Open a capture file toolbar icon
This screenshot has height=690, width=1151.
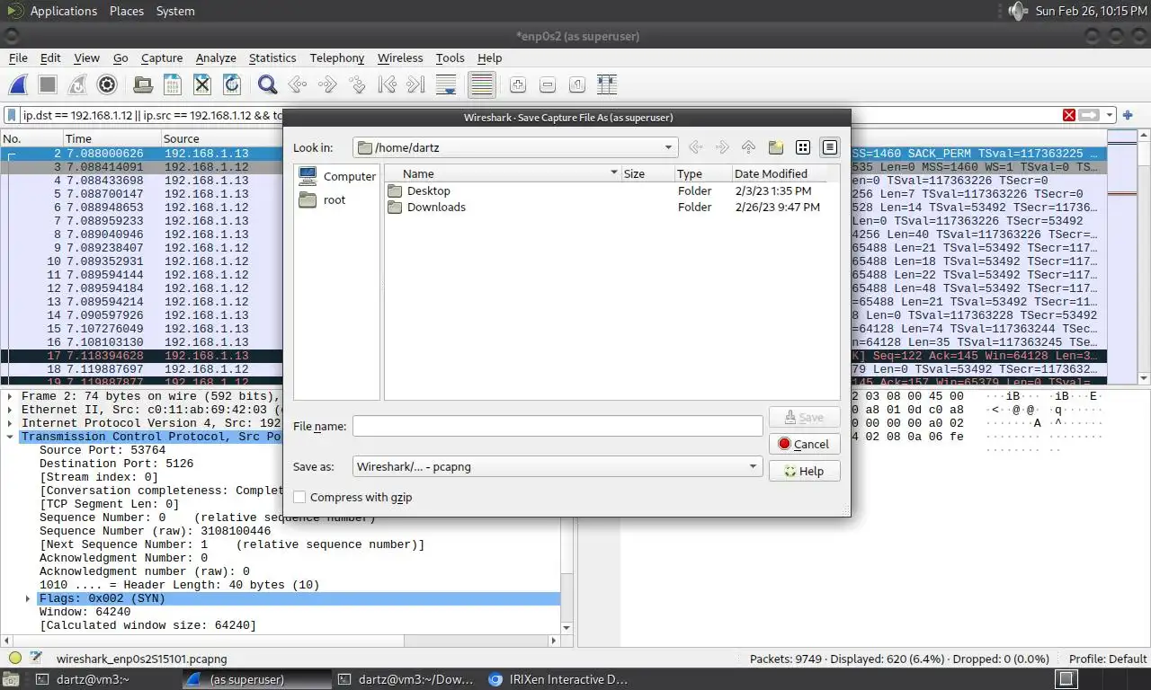pos(142,84)
